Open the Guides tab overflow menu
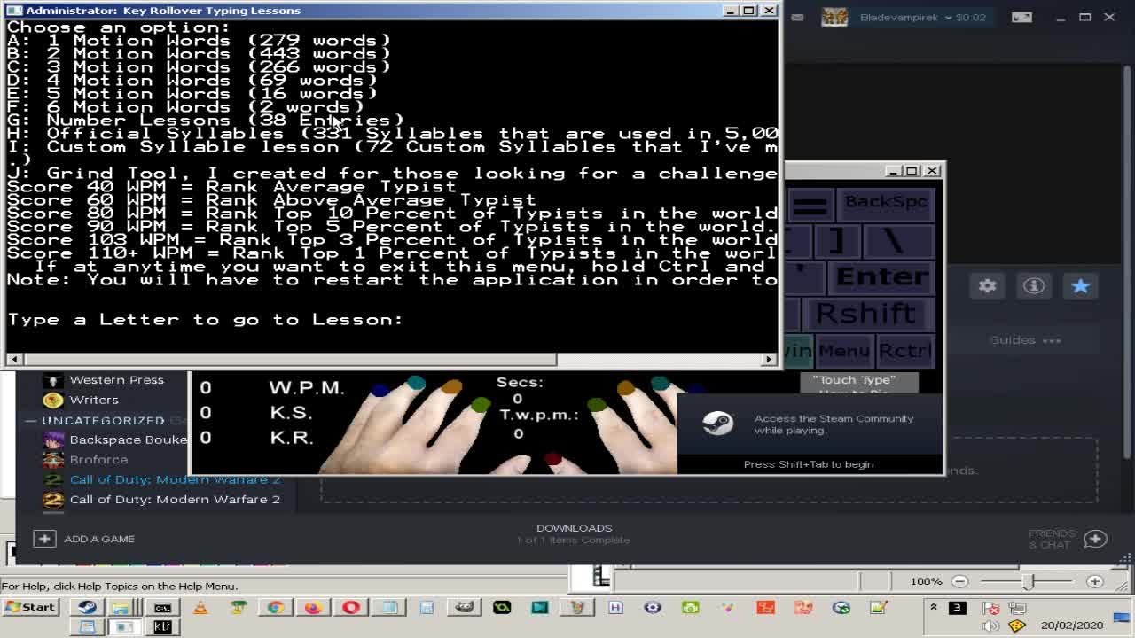 [1052, 340]
